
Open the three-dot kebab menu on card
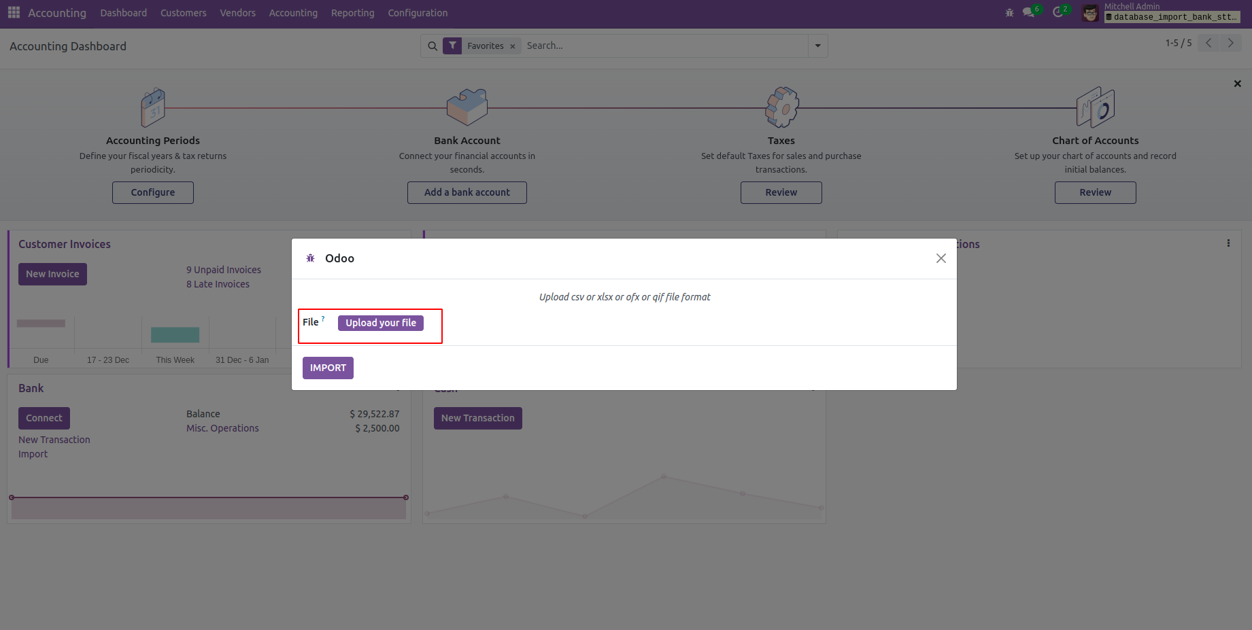tap(1228, 243)
